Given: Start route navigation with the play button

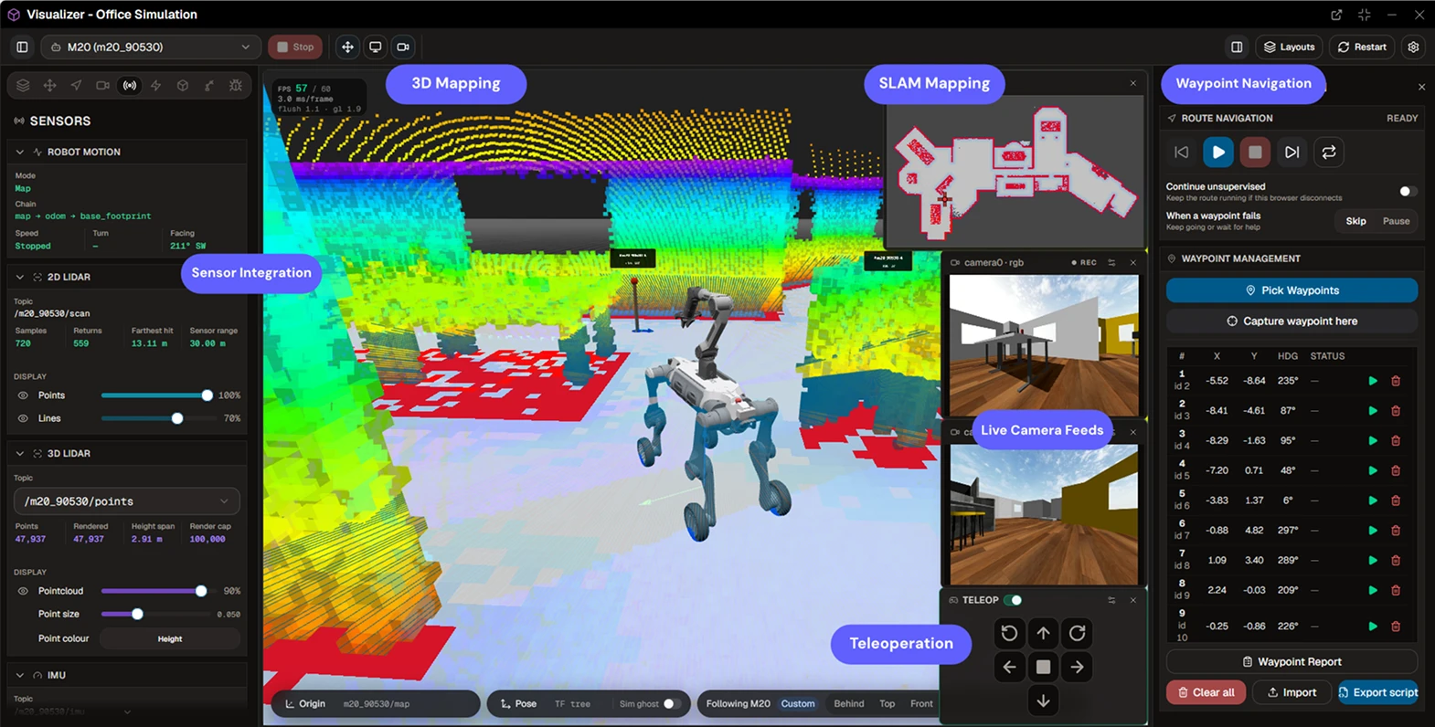Looking at the screenshot, I should [1218, 153].
